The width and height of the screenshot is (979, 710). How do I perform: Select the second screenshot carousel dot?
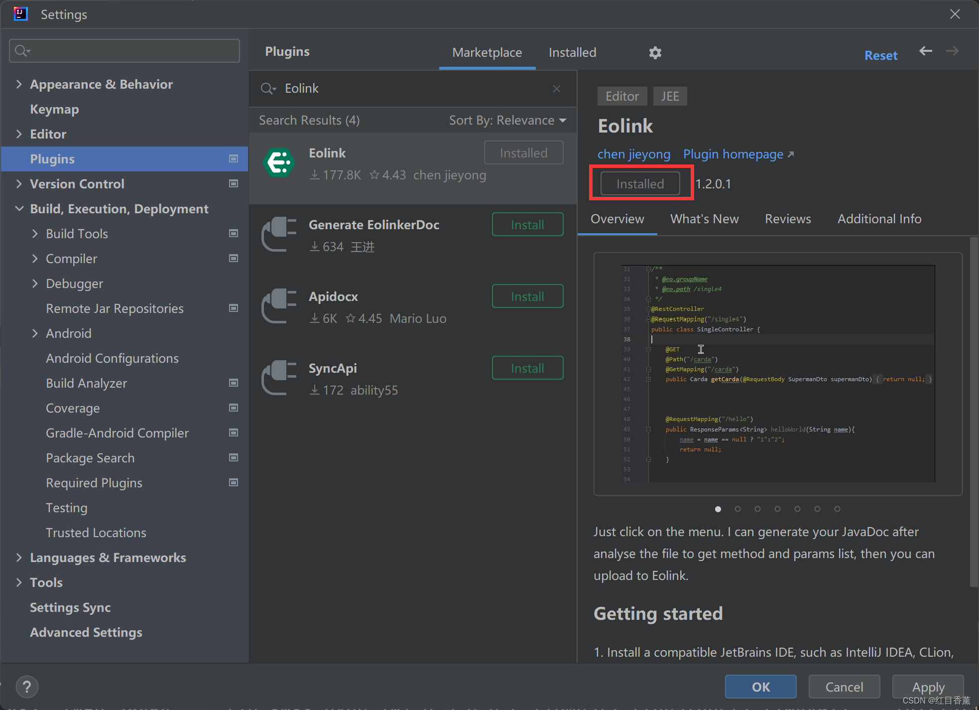click(x=737, y=509)
